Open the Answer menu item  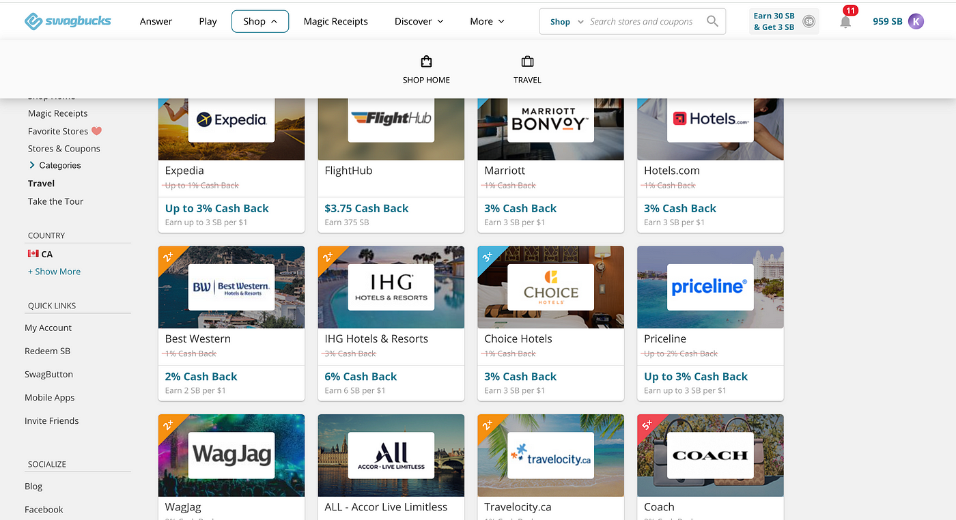pyautogui.click(x=156, y=21)
